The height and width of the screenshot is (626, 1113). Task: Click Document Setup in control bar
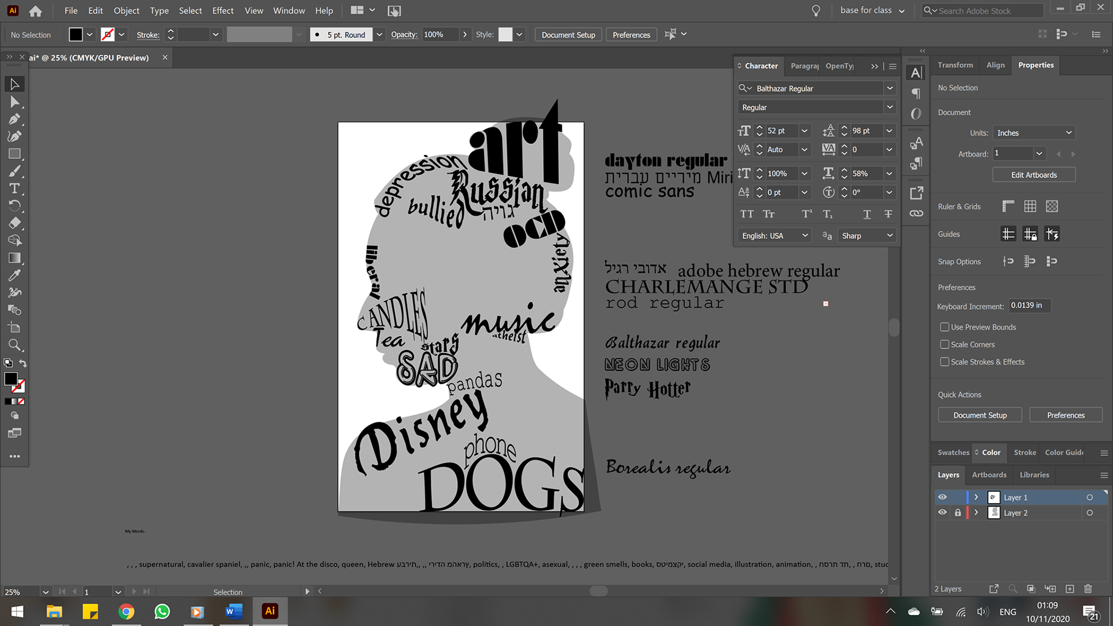568,35
